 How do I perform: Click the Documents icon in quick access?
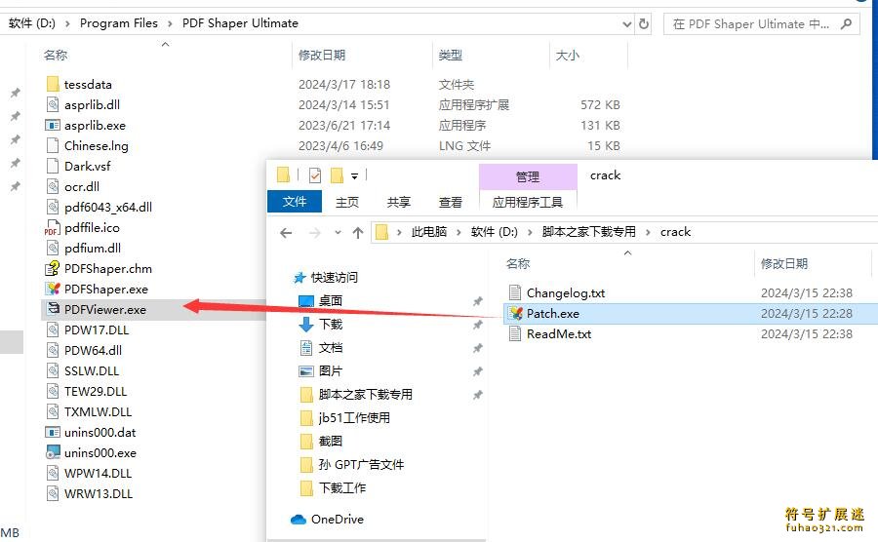click(306, 348)
